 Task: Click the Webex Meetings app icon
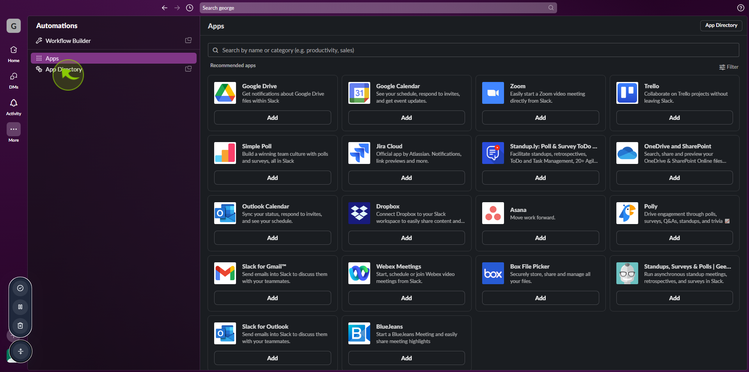359,273
